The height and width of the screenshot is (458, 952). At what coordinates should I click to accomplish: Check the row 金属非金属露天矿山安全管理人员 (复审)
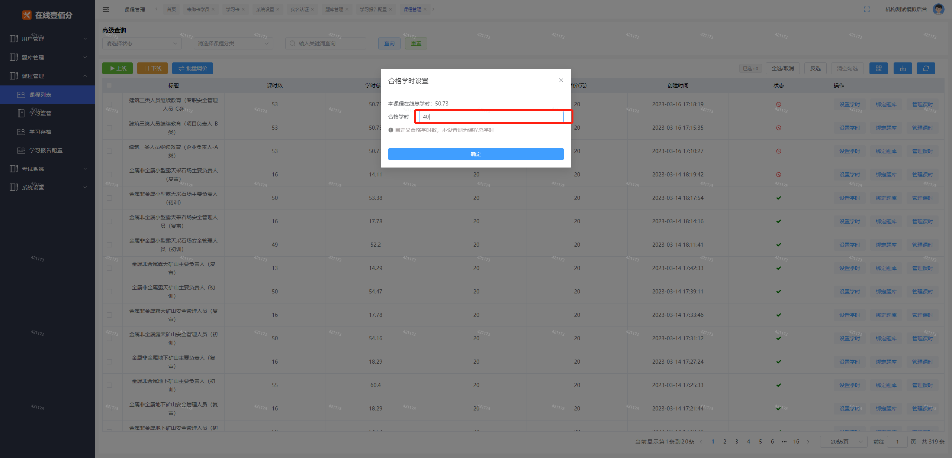(x=109, y=315)
